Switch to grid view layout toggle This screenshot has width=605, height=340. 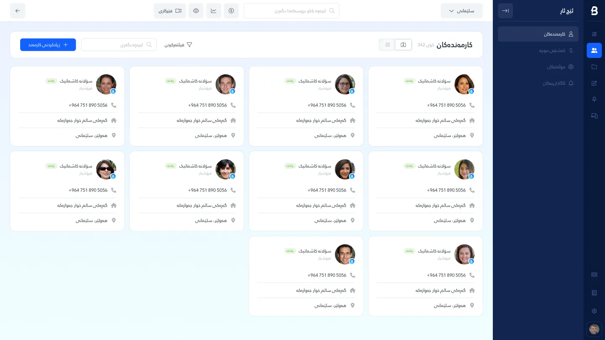[387, 45]
